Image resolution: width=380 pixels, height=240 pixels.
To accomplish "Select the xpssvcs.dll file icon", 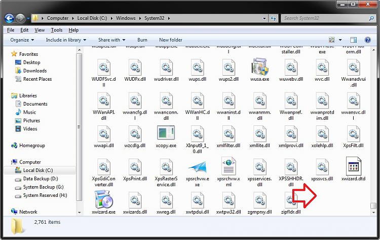I will coord(322,167).
